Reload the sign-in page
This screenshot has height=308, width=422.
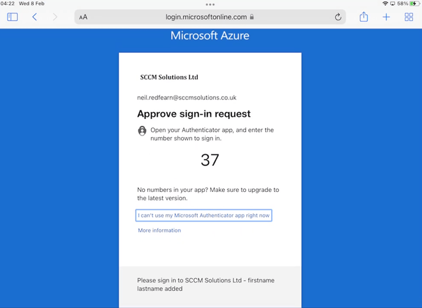(x=338, y=17)
